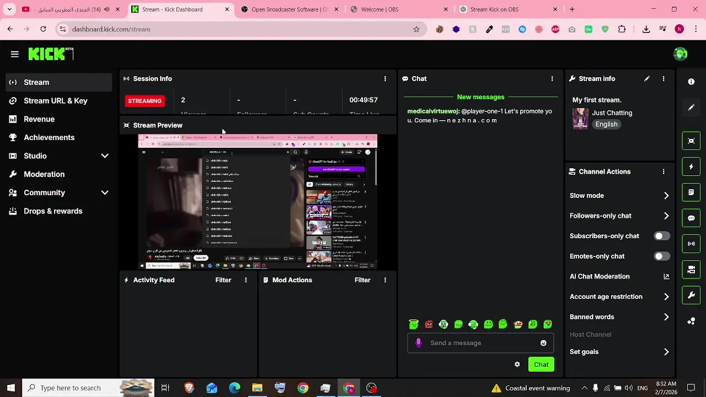Click the New messages indicator in chat
The height and width of the screenshot is (397, 706).
point(480,97)
